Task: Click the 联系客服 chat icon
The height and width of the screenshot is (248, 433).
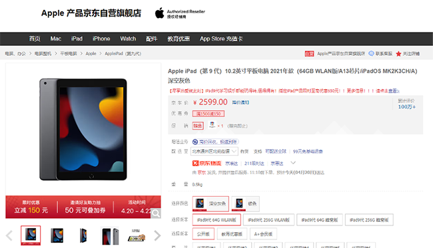Action: point(372,53)
